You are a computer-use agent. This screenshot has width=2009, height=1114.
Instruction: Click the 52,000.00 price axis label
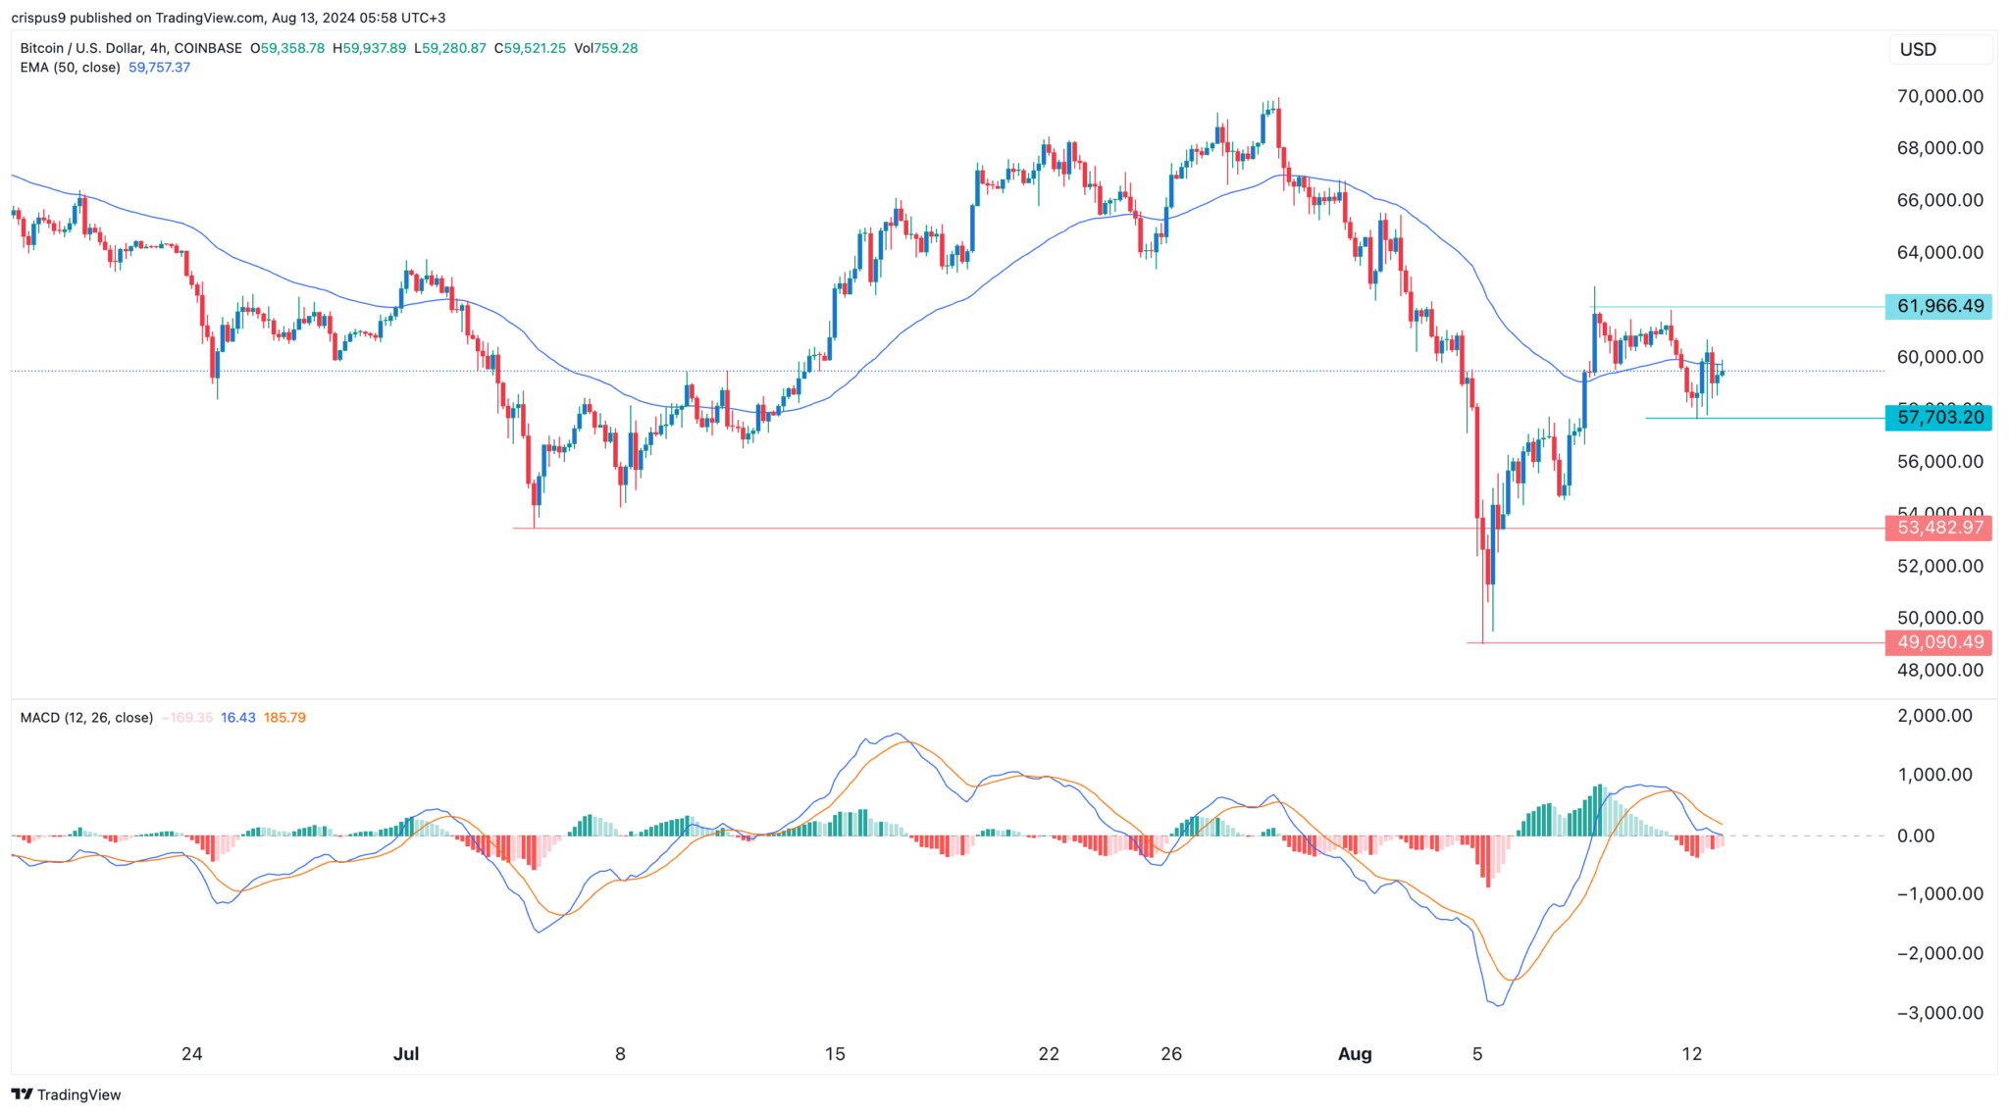pos(1940,566)
